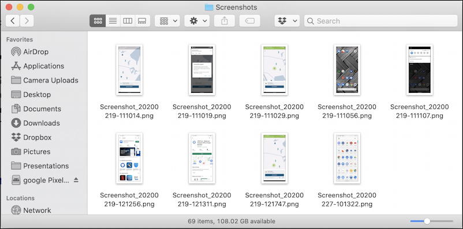
Task: Open Presentations folder in sidebar
Action: (40, 166)
